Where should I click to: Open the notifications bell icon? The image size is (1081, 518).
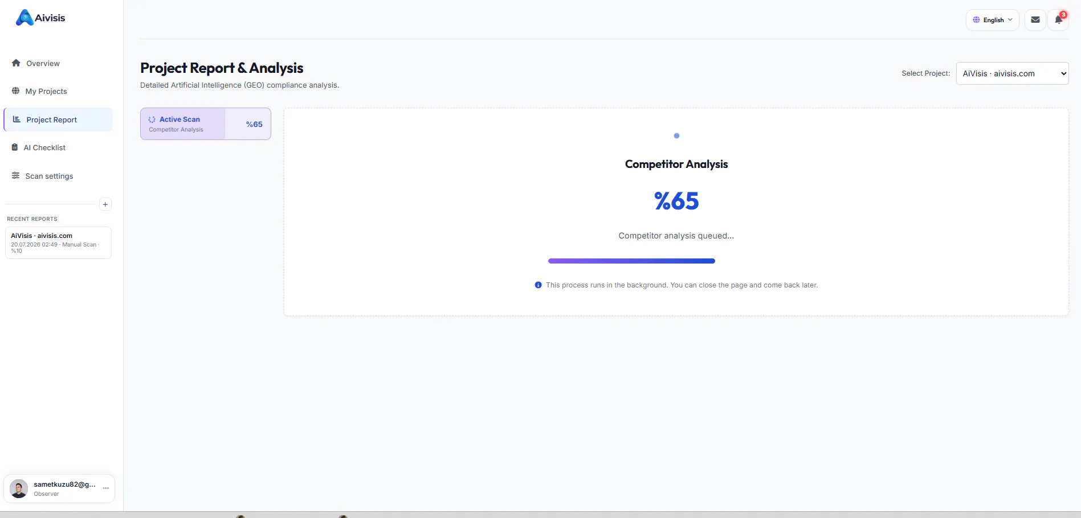(1058, 20)
